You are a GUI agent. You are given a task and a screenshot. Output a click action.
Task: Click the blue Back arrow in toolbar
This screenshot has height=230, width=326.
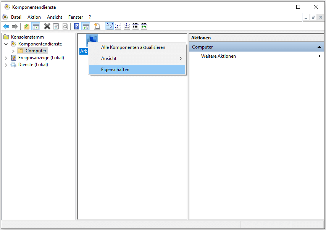click(6, 26)
